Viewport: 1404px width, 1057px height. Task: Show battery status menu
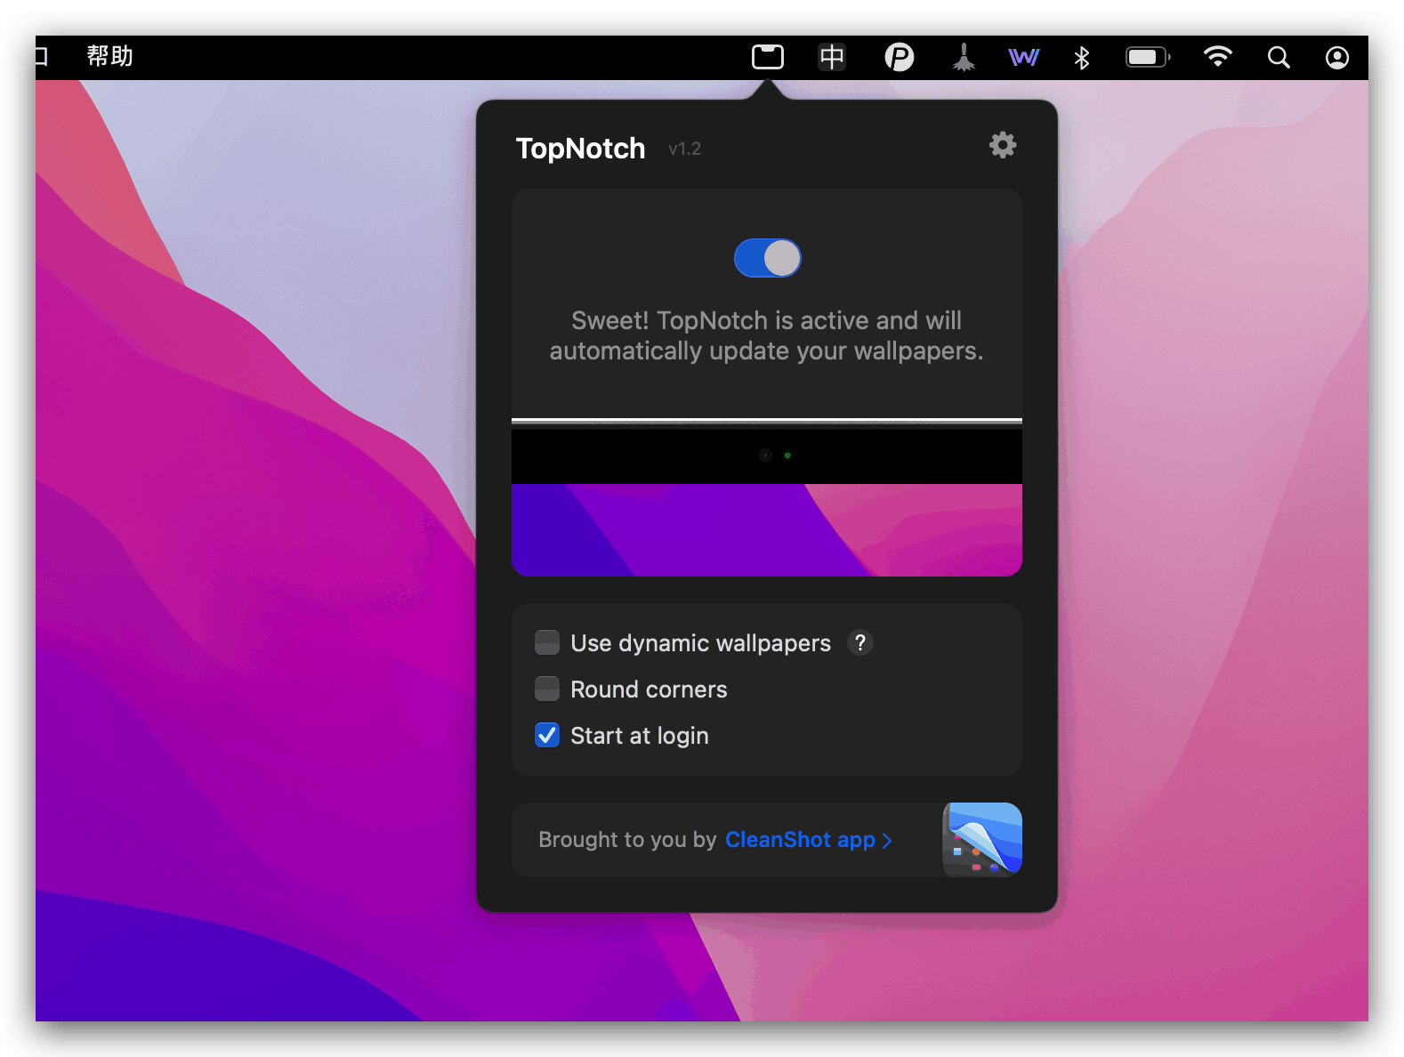tap(1148, 58)
